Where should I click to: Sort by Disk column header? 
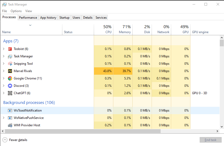coord(142,29)
